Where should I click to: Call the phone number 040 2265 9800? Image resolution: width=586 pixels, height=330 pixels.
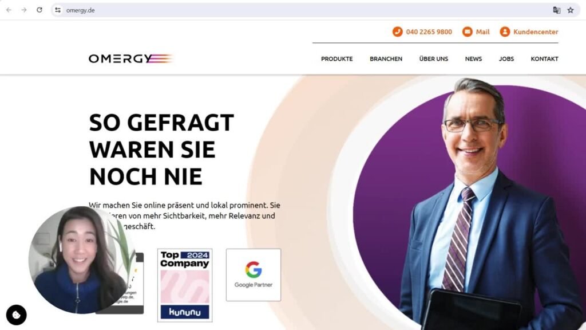(429, 32)
